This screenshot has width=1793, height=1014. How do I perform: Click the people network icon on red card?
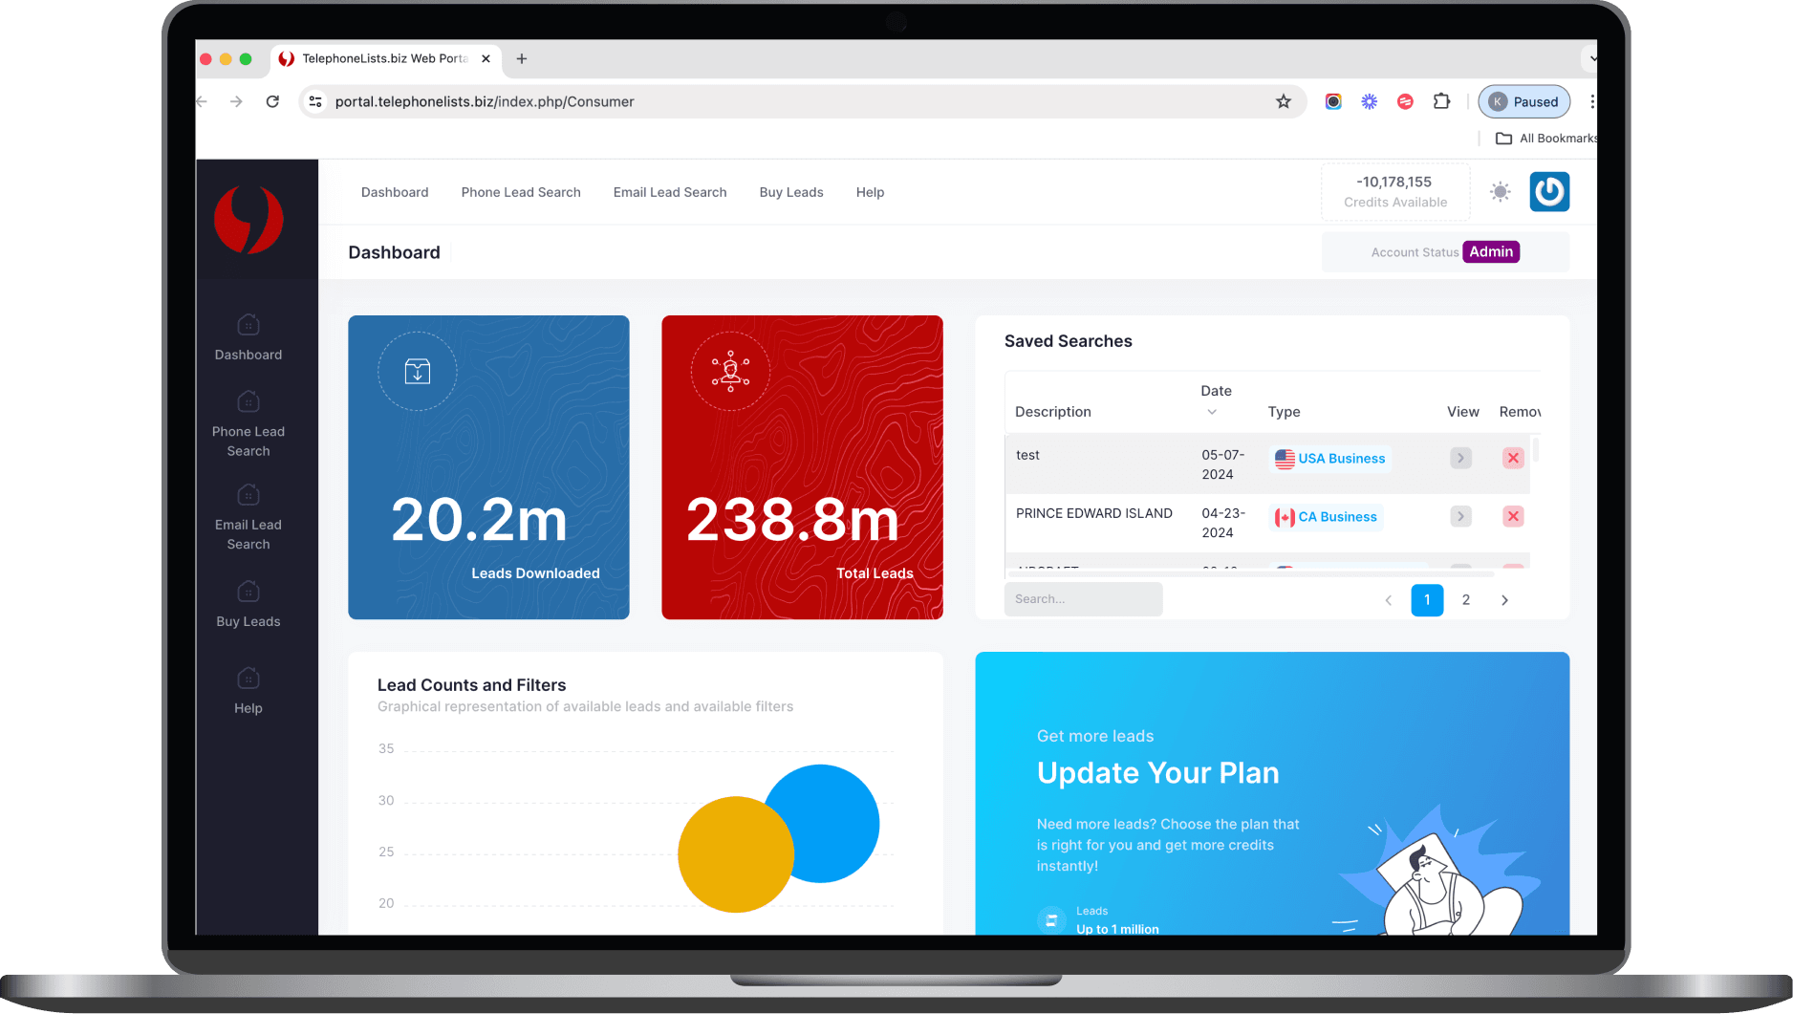click(730, 371)
